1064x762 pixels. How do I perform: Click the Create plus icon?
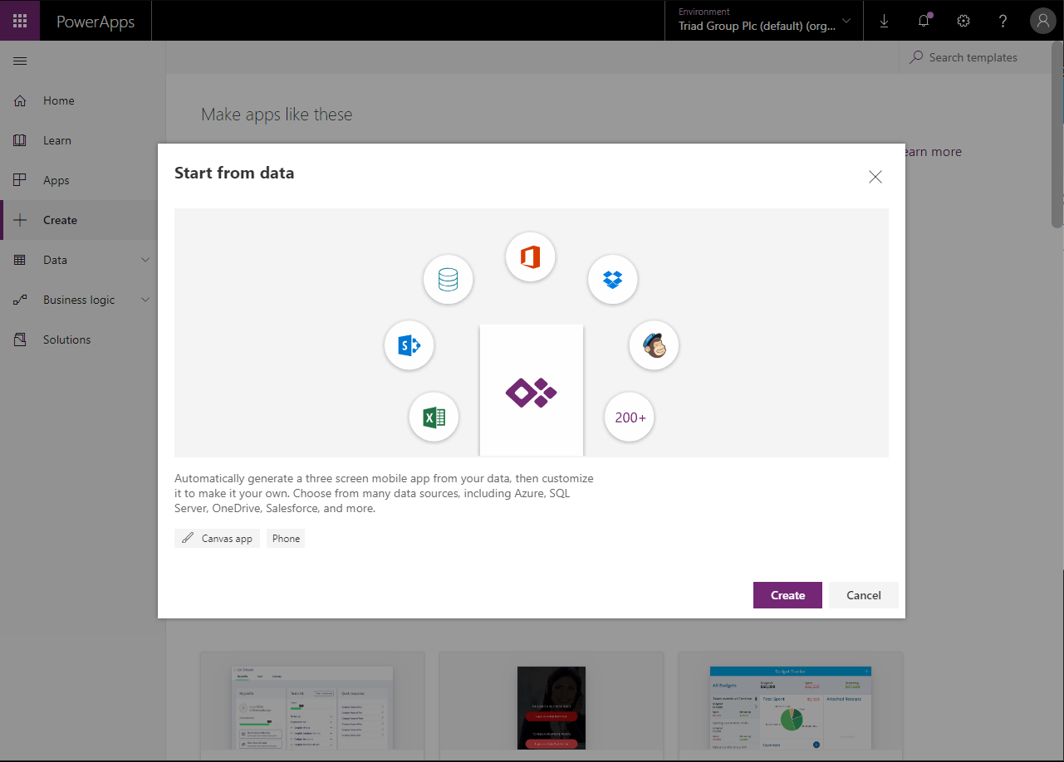coord(20,220)
